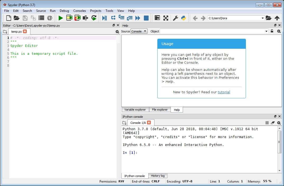Click the console In [1] prompt
The width and height of the screenshot is (284, 186).
click(130, 153)
